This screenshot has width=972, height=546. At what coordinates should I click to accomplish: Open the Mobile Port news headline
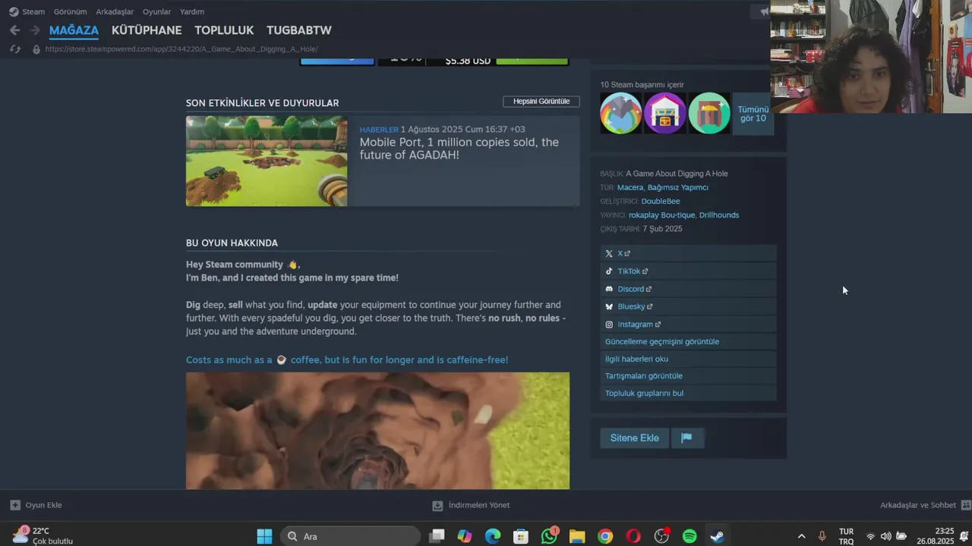459,149
